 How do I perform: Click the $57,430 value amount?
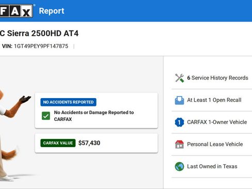pos(89,143)
